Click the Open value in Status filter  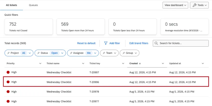click(54, 53)
